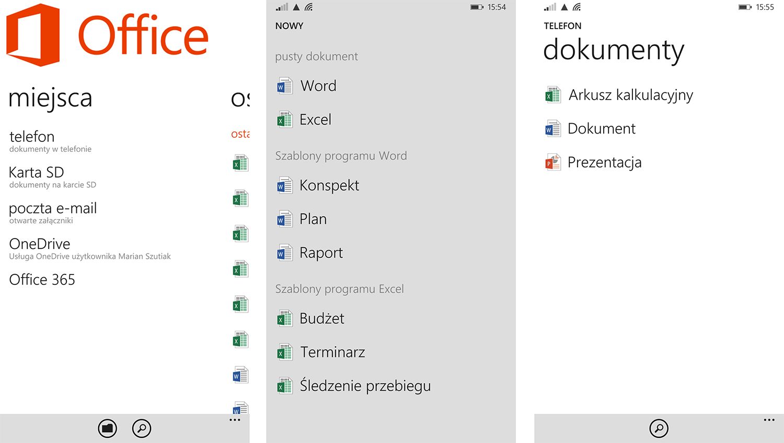Click the Excel icon next to Excel entry
The width and height of the screenshot is (784, 443).
coord(285,119)
